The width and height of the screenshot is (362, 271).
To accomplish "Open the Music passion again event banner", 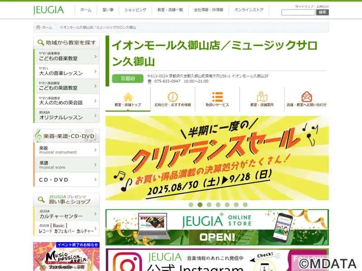I will tap(67, 257).
